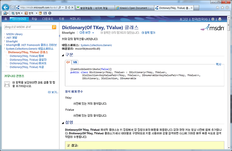Screen dimensions: 232x151
Task: Click the search magnifier in address bar
Action: (60, 8)
